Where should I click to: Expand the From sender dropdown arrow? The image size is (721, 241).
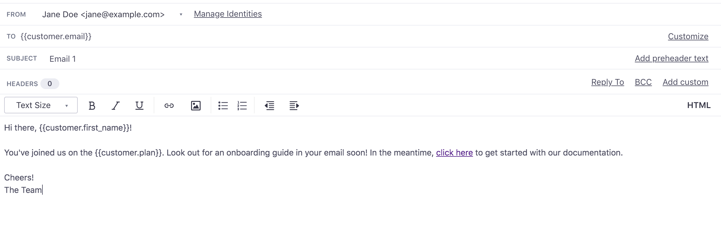[181, 15]
